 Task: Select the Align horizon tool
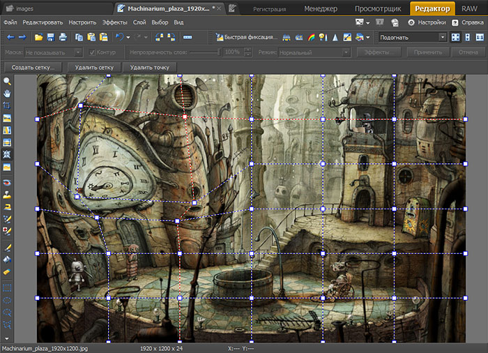[x=7, y=118]
